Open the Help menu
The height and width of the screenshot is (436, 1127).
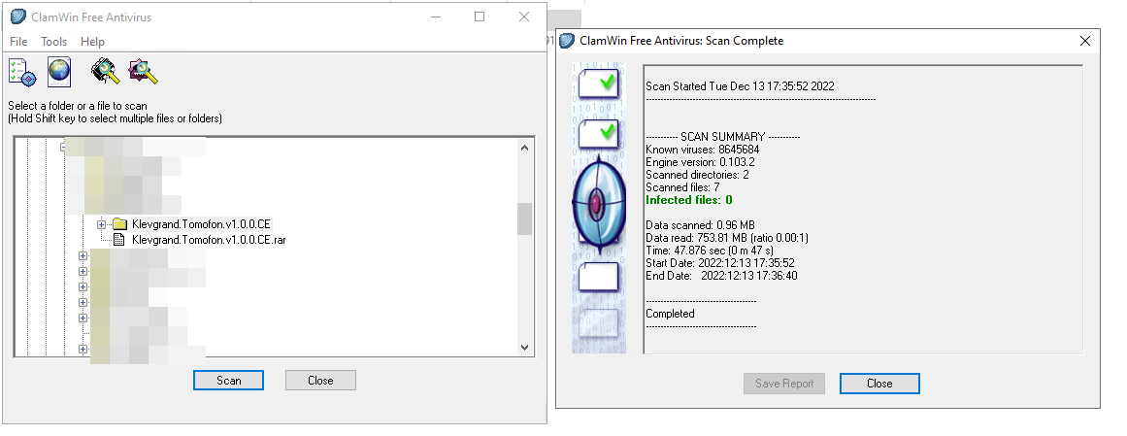point(92,42)
